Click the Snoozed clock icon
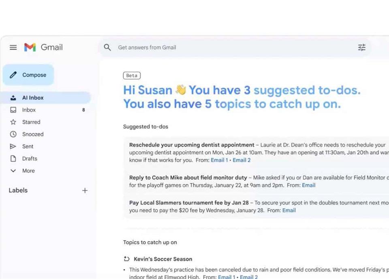This screenshot has width=389, height=279. 13,134
